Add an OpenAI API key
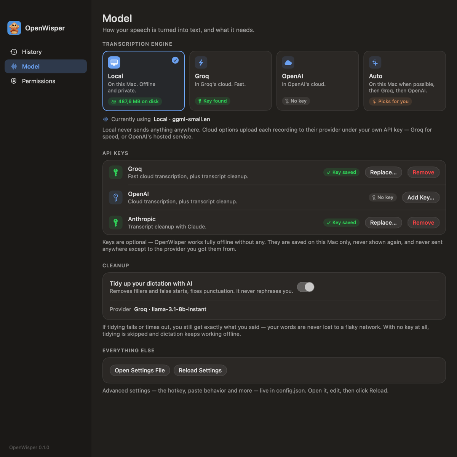Image resolution: width=457 pixels, height=457 pixels. [x=421, y=198]
